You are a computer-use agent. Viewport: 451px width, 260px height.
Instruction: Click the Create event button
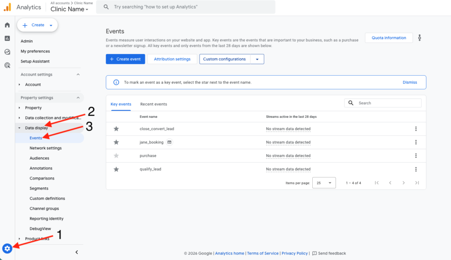tap(125, 59)
